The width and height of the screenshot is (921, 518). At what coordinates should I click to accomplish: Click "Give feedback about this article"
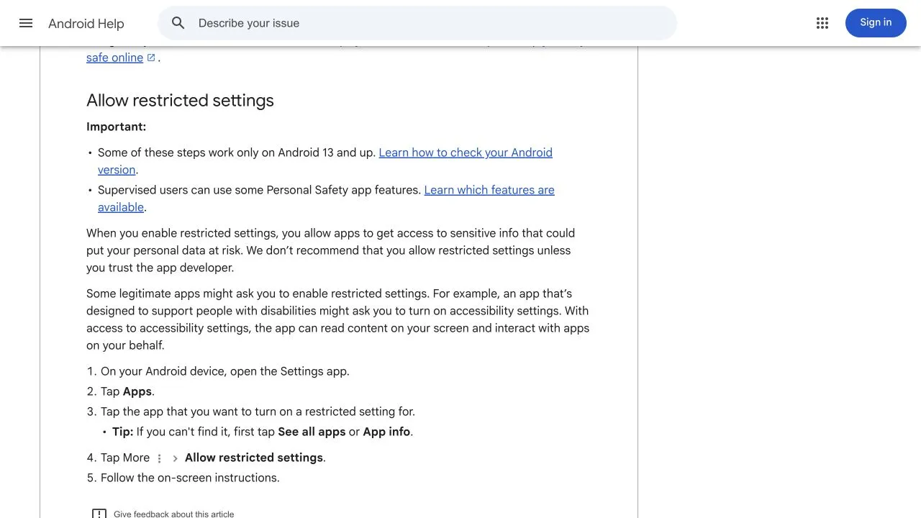click(x=173, y=514)
